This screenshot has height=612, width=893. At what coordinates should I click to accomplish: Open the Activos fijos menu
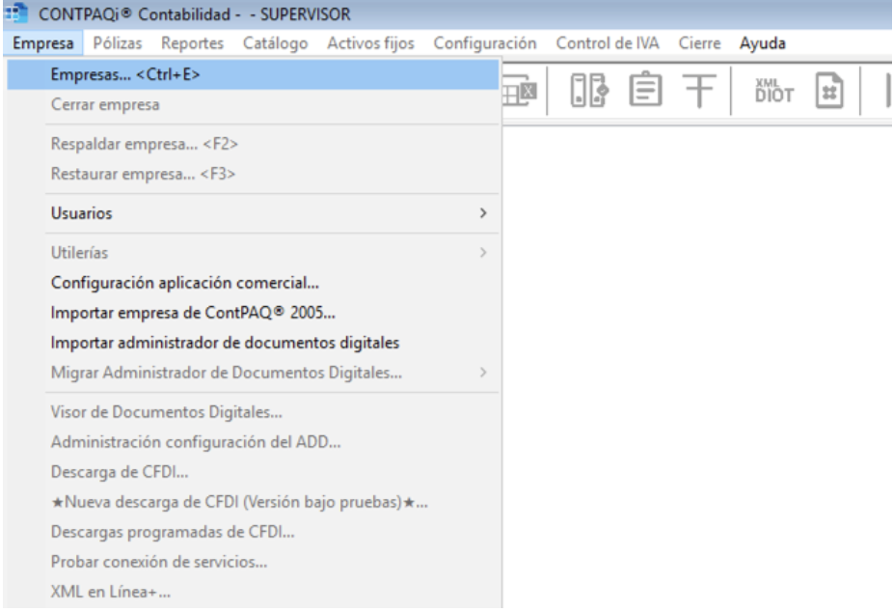coord(370,43)
